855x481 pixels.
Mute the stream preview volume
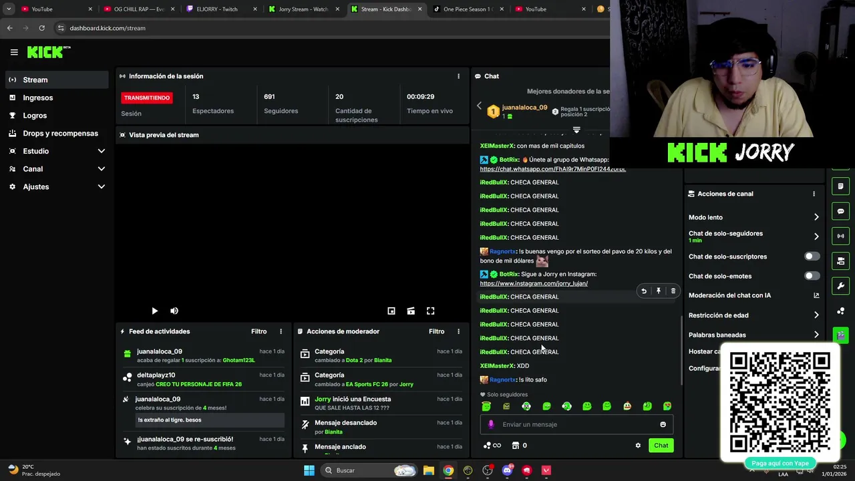click(174, 311)
